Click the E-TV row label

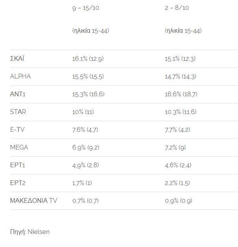coord(18,130)
